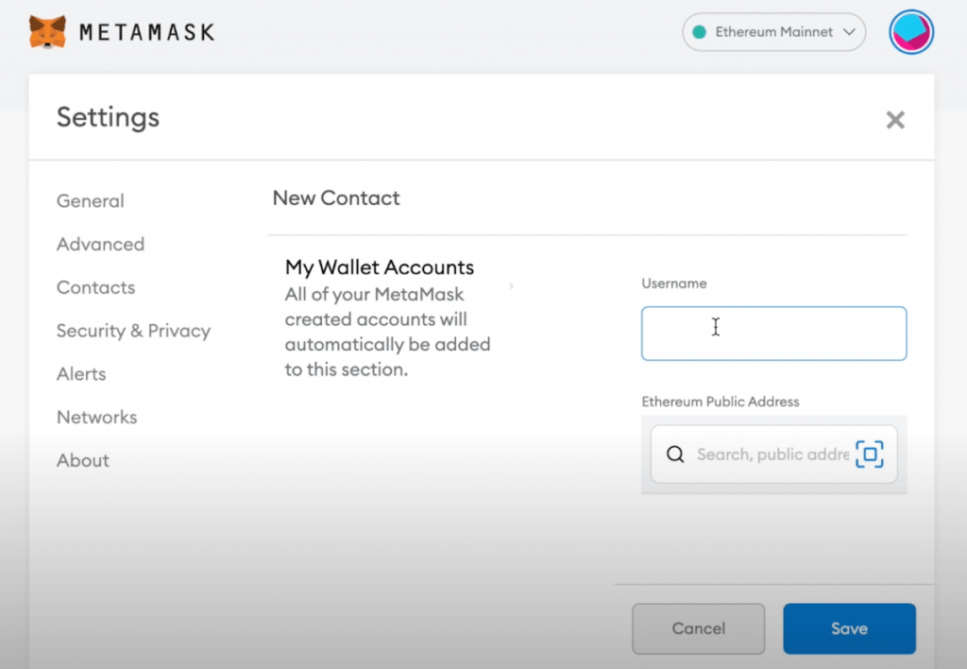Open the Ethereum Mainnet network dropdown

774,32
